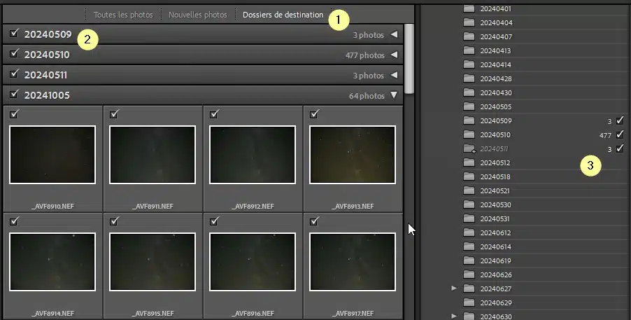This screenshot has width=631, height=320.
Task: Select destination folder icon for 20240521
Action: pyautogui.click(x=469, y=190)
